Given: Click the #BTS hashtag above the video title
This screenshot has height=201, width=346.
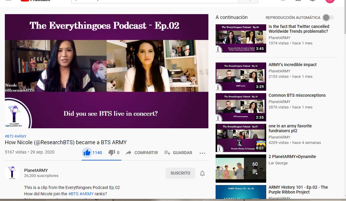Looking at the screenshot, I should [9, 136].
